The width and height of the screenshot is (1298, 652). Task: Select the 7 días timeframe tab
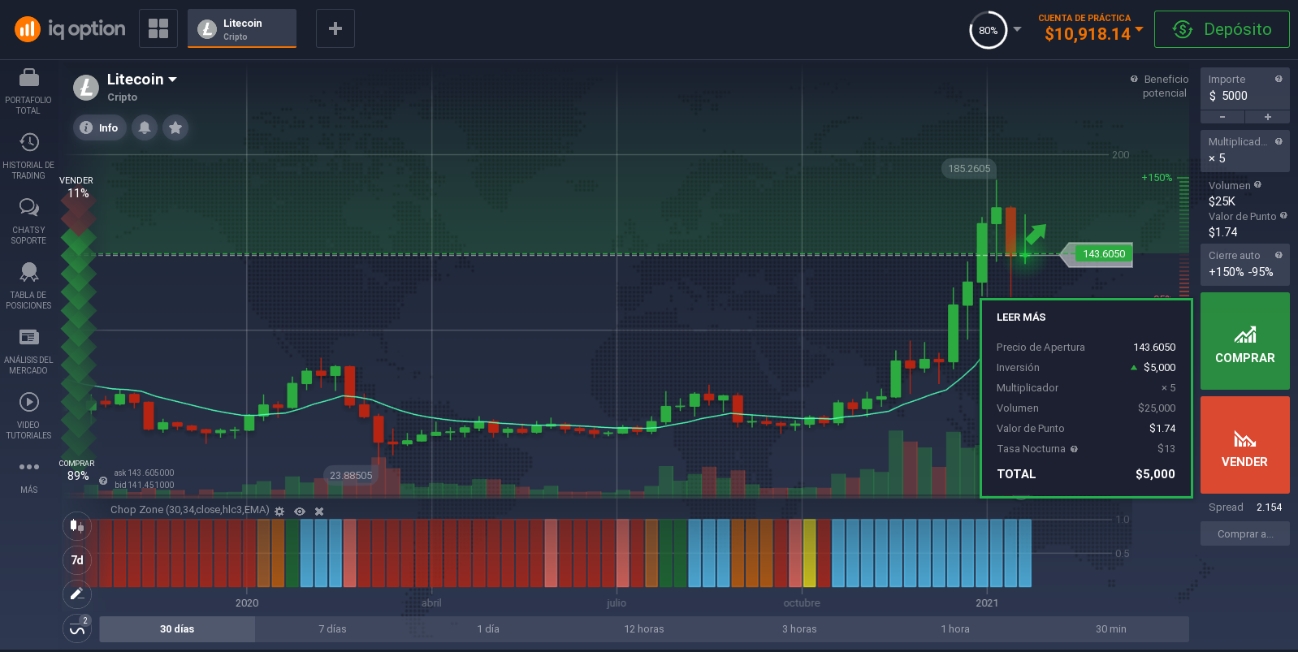click(332, 629)
